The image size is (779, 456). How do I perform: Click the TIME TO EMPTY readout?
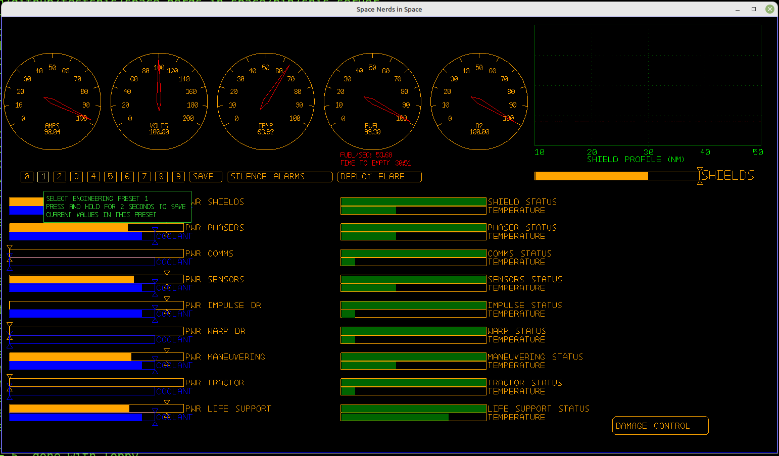point(375,163)
